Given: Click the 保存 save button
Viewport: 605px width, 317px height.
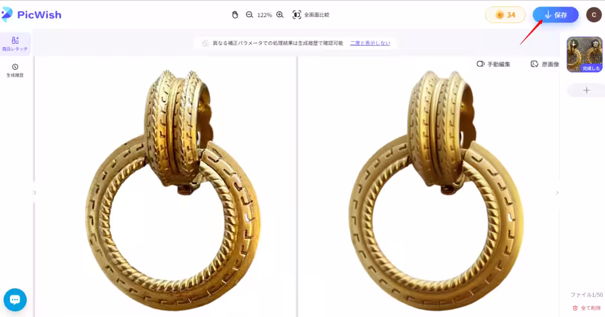Looking at the screenshot, I should click(556, 15).
